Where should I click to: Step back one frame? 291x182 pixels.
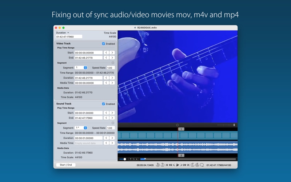pyautogui.click(x=174, y=165)
